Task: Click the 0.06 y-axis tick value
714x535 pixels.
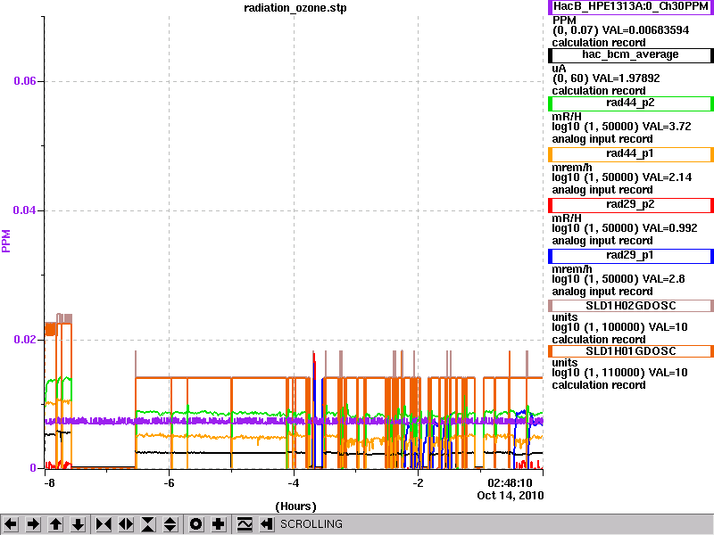Action: pyautogui.click(x=25, y=81)
